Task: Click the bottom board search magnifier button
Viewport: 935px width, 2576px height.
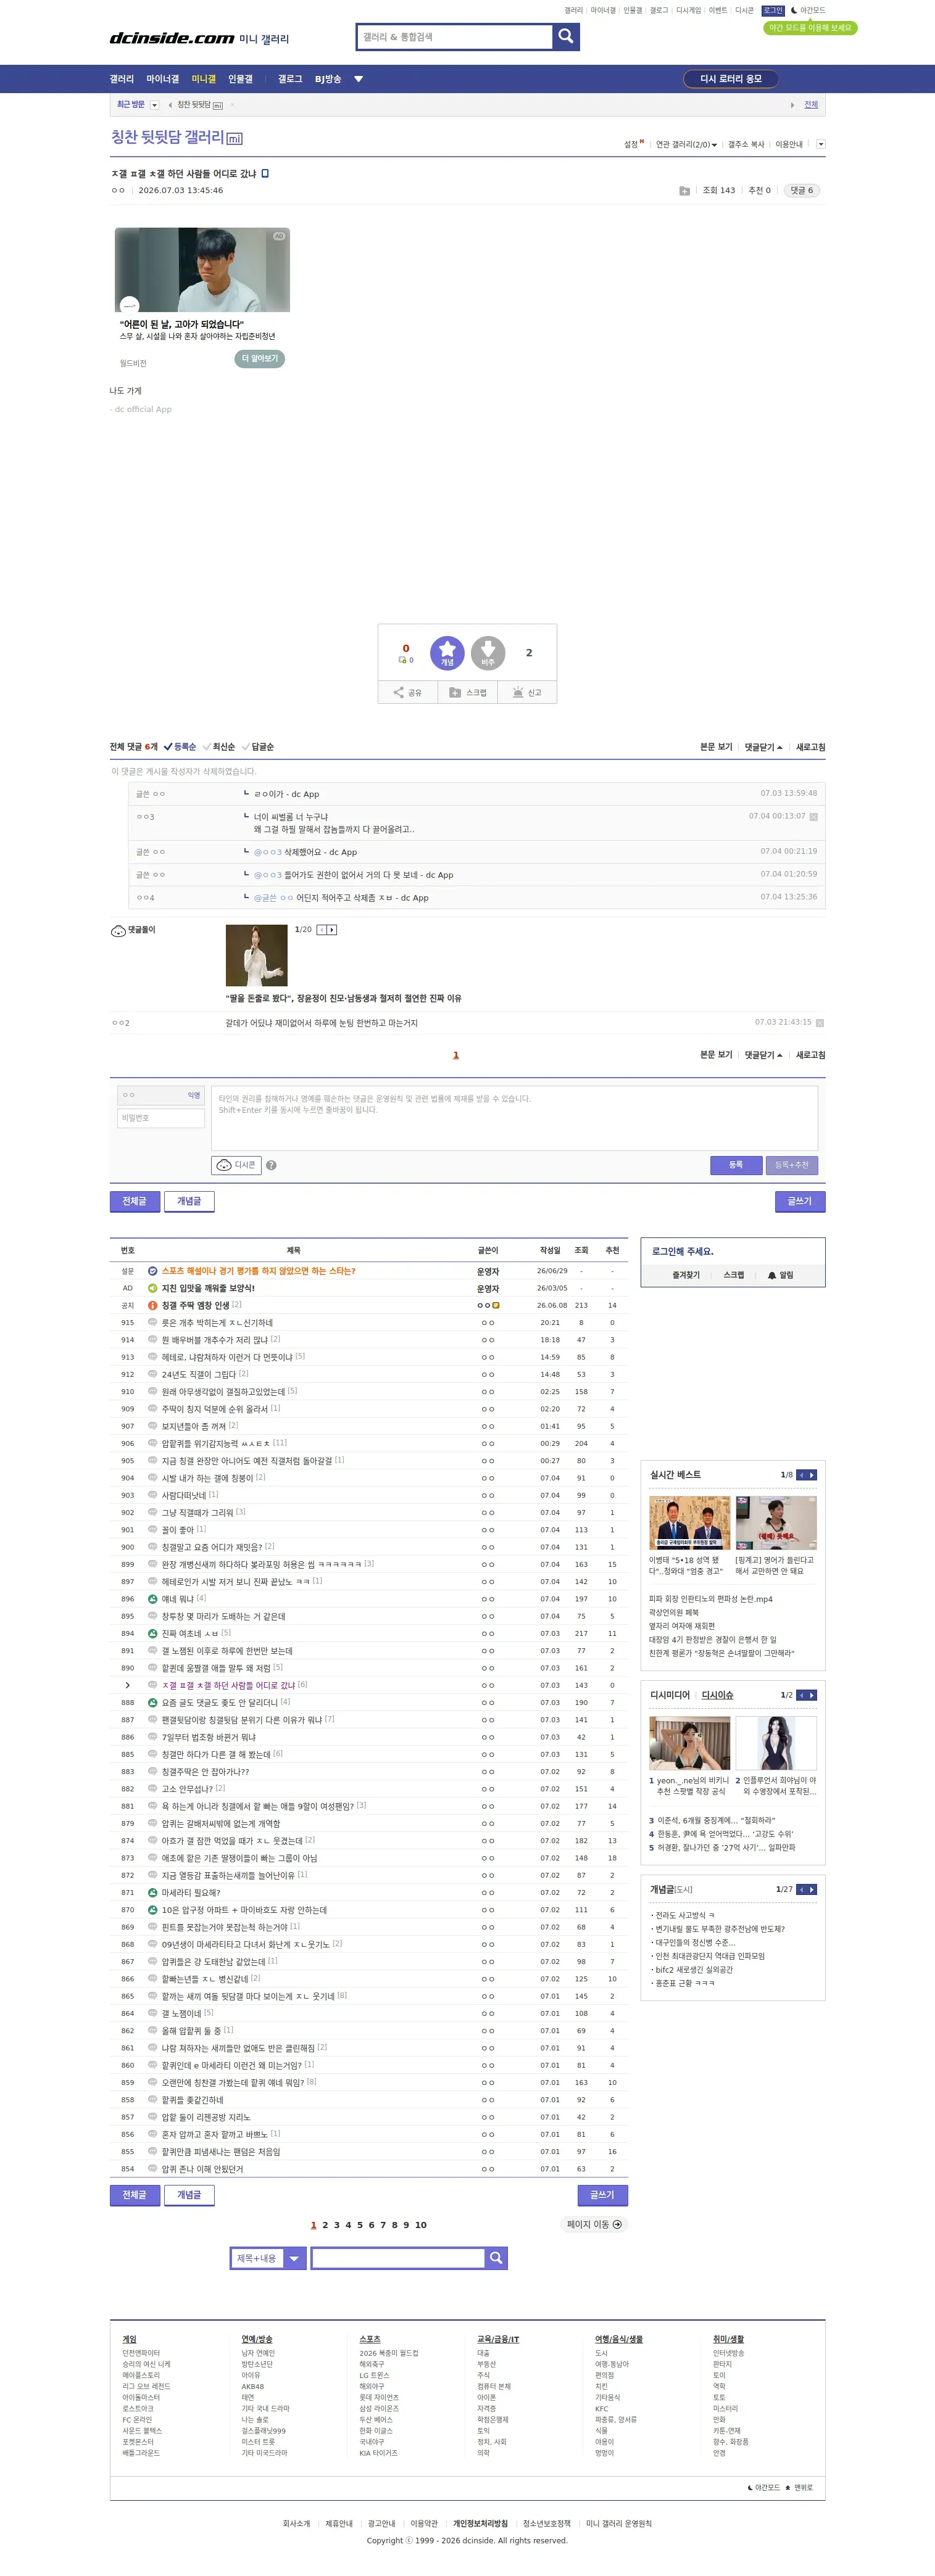Action: [496, 2258]
